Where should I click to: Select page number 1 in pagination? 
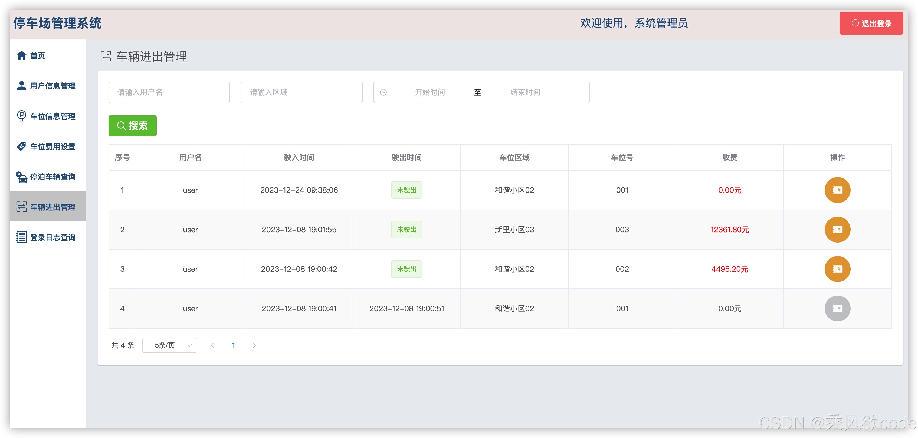233,345
